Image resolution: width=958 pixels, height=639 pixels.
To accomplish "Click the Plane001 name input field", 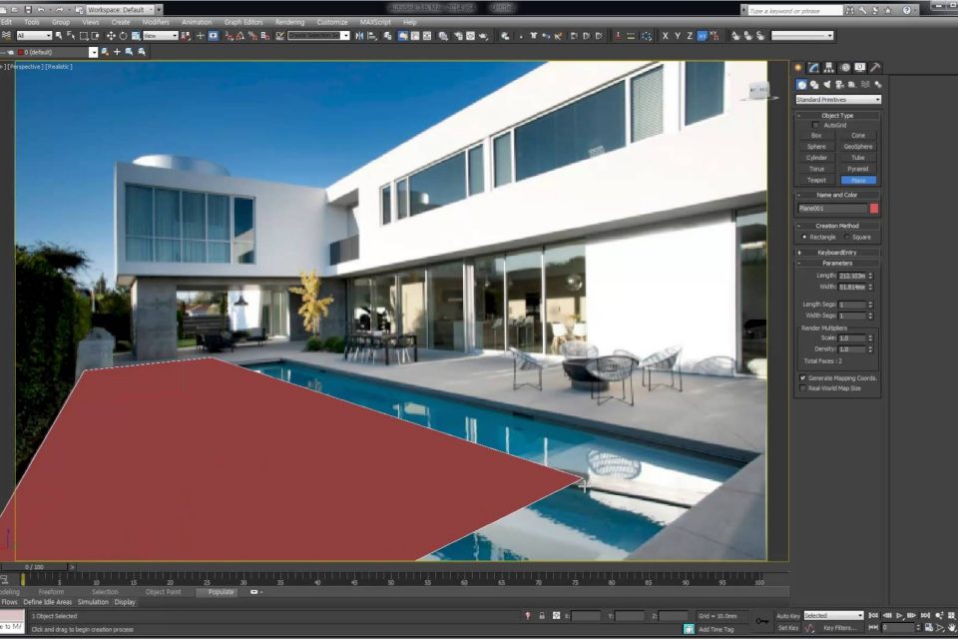I will click(832, 207).
